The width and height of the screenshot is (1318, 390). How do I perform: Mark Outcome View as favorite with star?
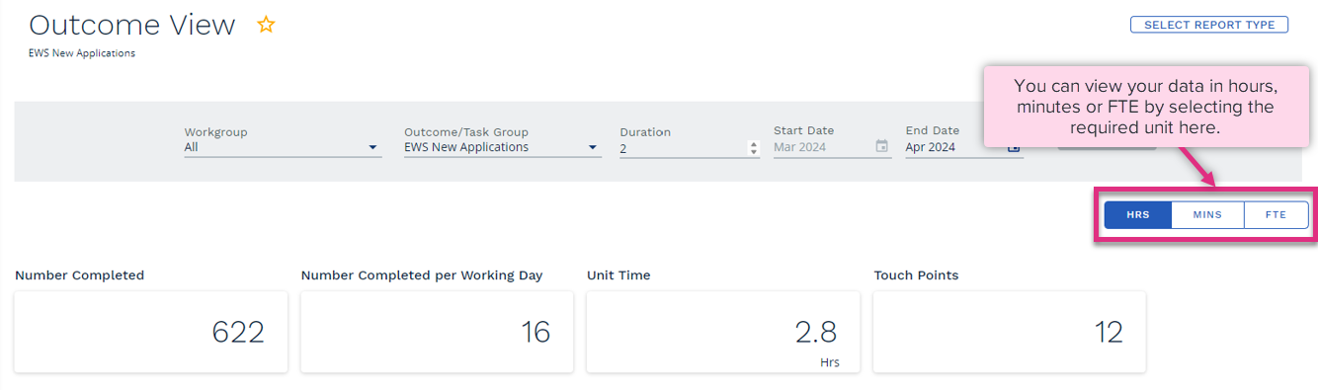(x=266, y=26)
